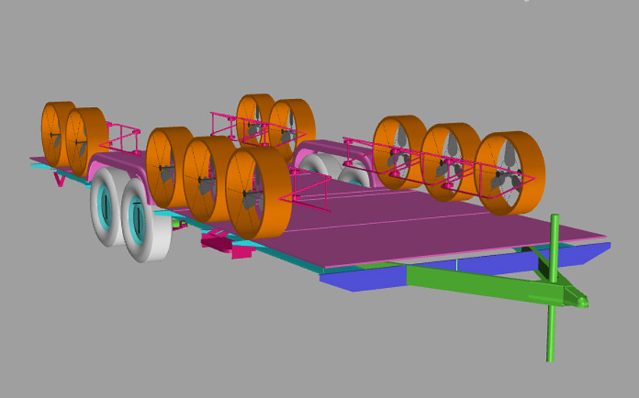Select the magenta railing in front of center fan
The height and width of the screenshot is (398, 639).
click(309, 193)
